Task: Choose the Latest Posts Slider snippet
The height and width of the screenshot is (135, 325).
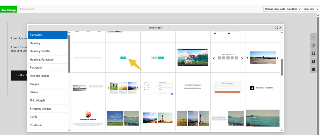Action: pyautogui.click(x=228, y=58)
